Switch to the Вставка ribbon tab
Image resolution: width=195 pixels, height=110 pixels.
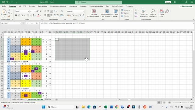(32, 6)
